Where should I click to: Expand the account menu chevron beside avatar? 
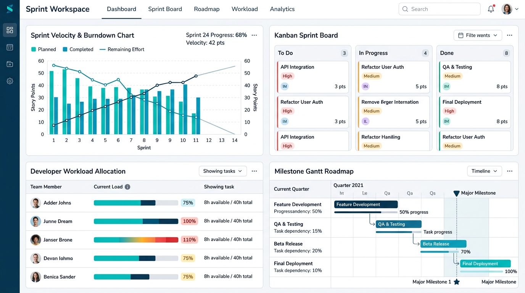point(517,9)
